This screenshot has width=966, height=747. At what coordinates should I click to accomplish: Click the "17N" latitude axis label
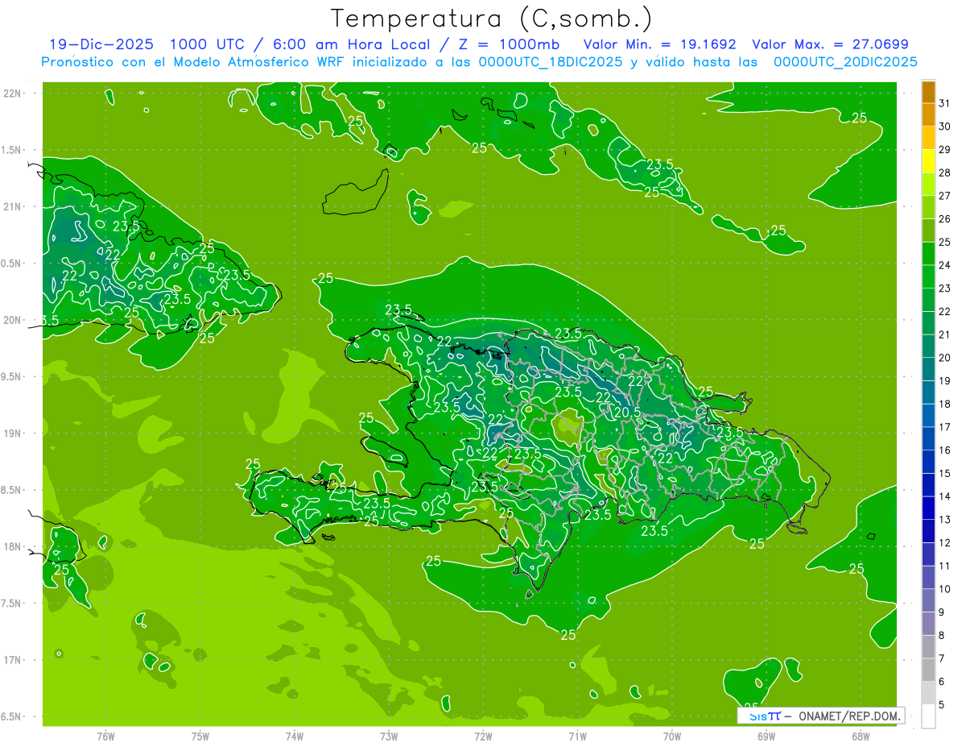pyautogui.click(x=12, y=660)
